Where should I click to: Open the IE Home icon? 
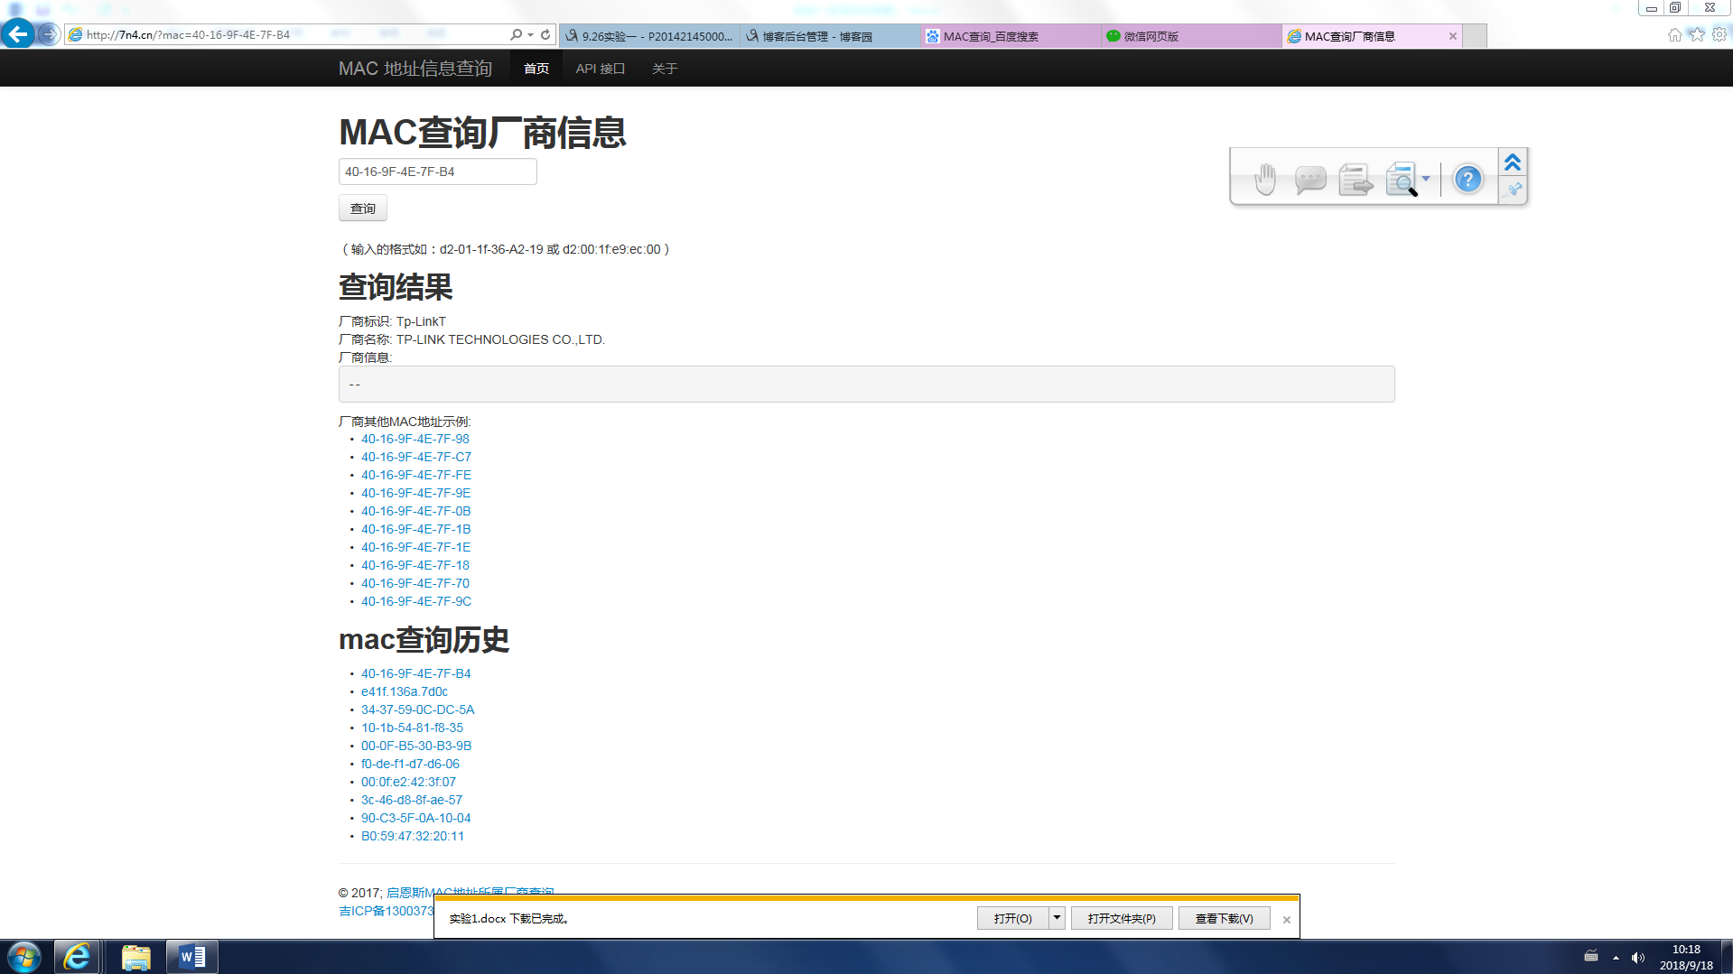click(1674, 34)
